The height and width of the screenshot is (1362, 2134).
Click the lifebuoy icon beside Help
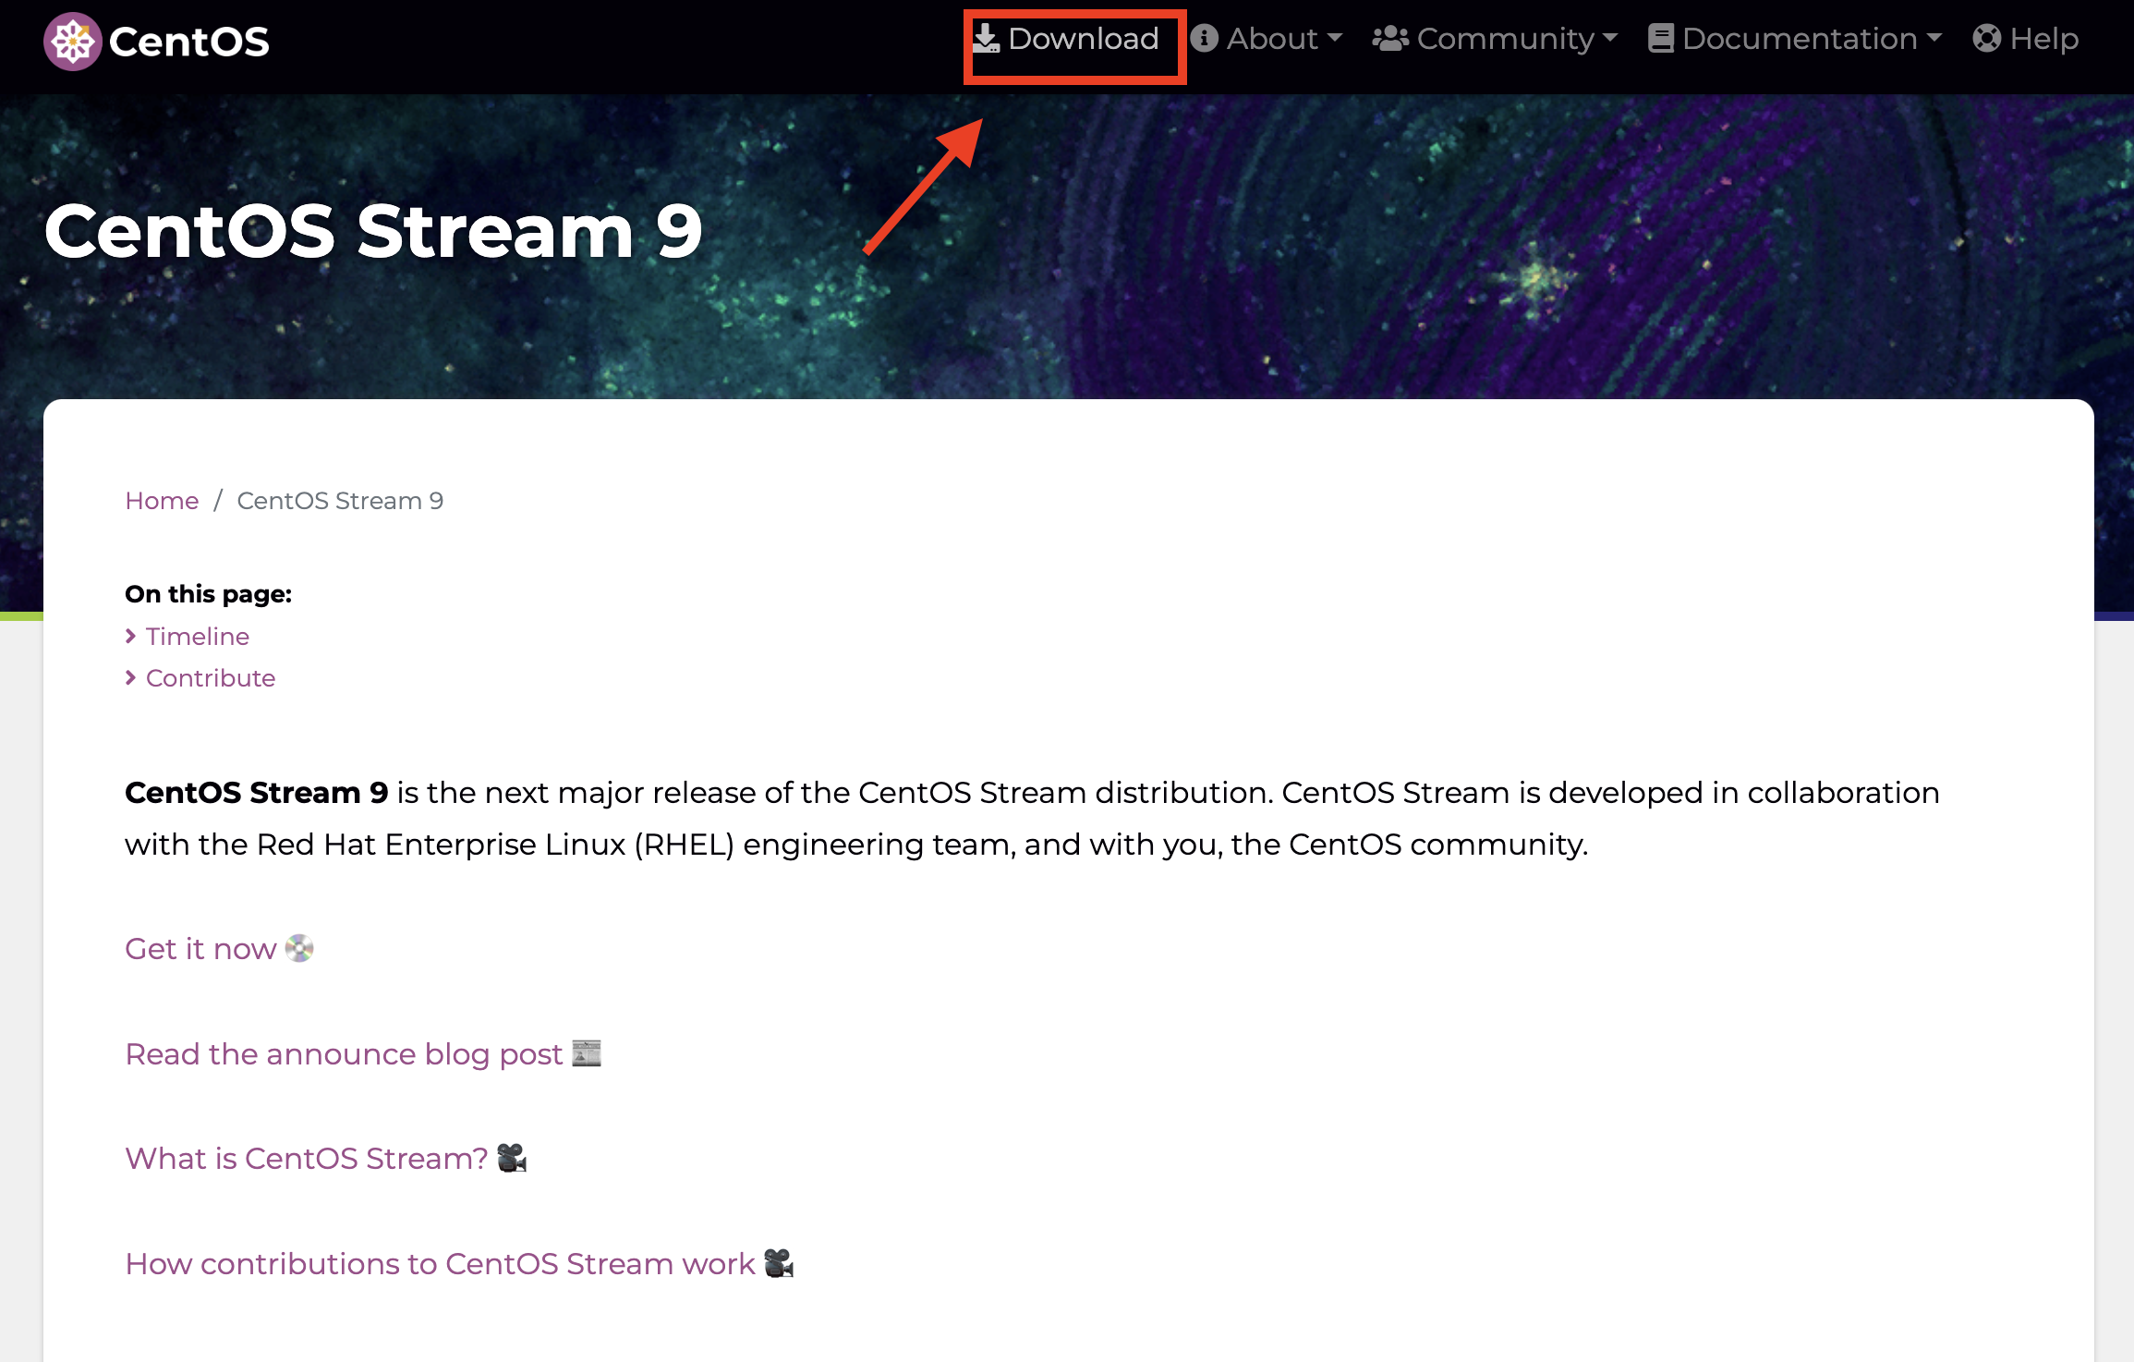click(x=1986, y=38)
